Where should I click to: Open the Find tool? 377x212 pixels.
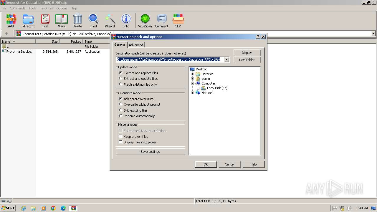94,21
